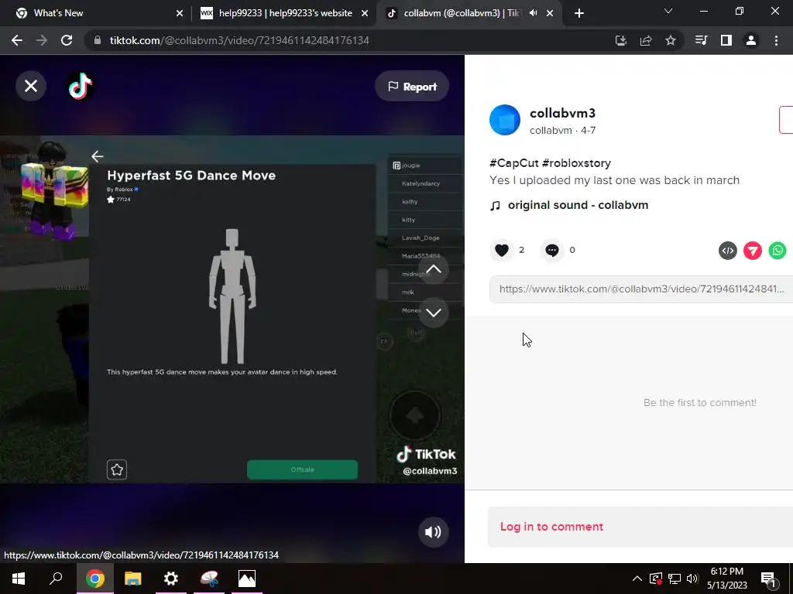Close the TikTok video viewer
This screenshot has height=594, width=793.
(31, 86)
